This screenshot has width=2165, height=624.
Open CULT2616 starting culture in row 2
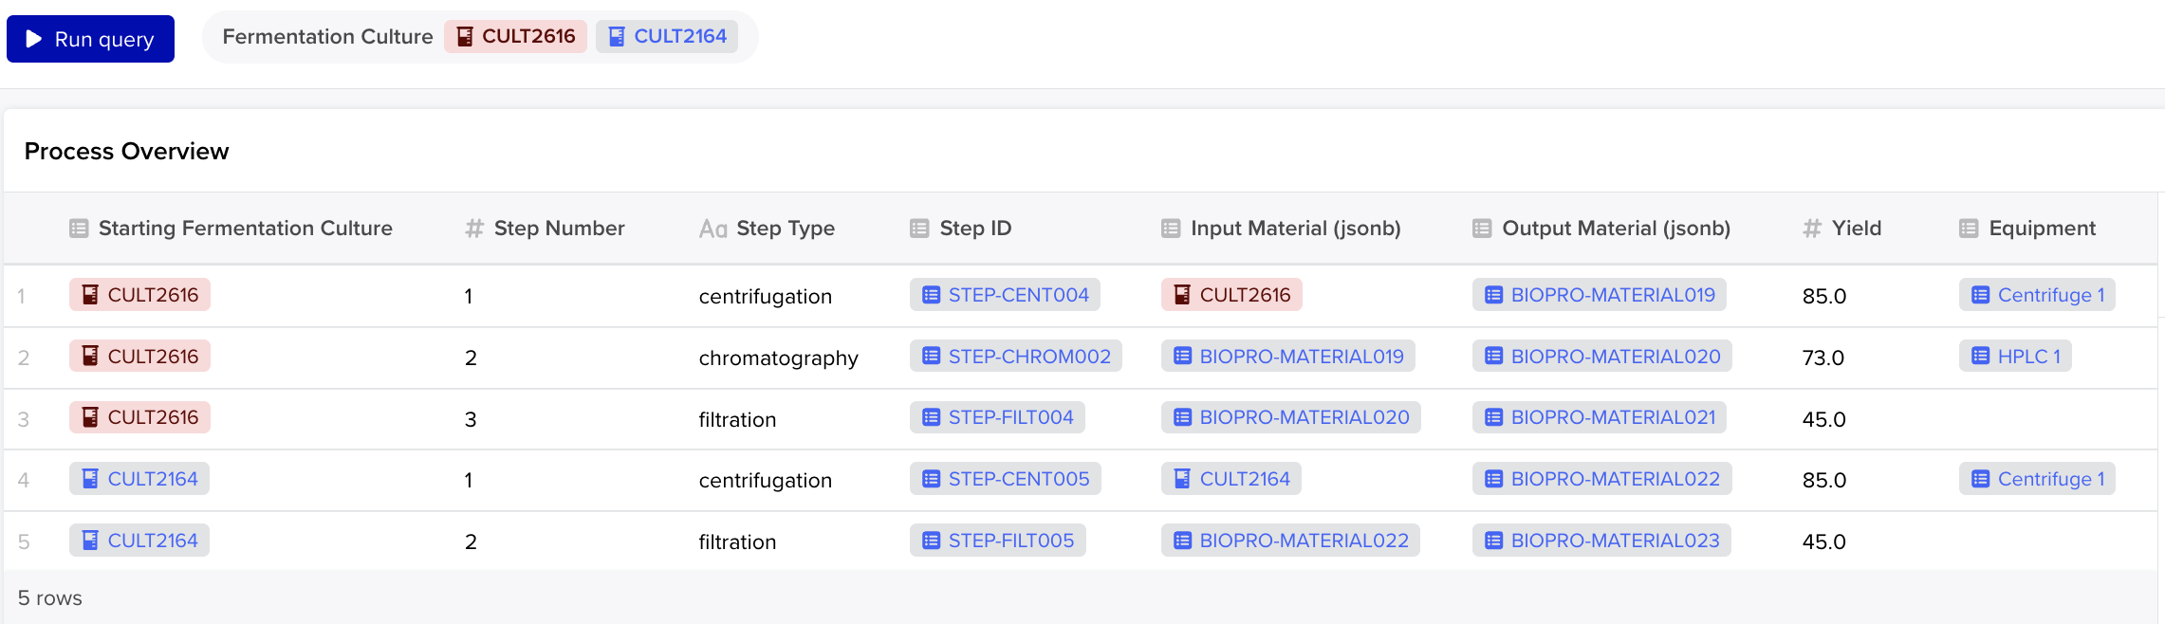click(x=139, y=357)
